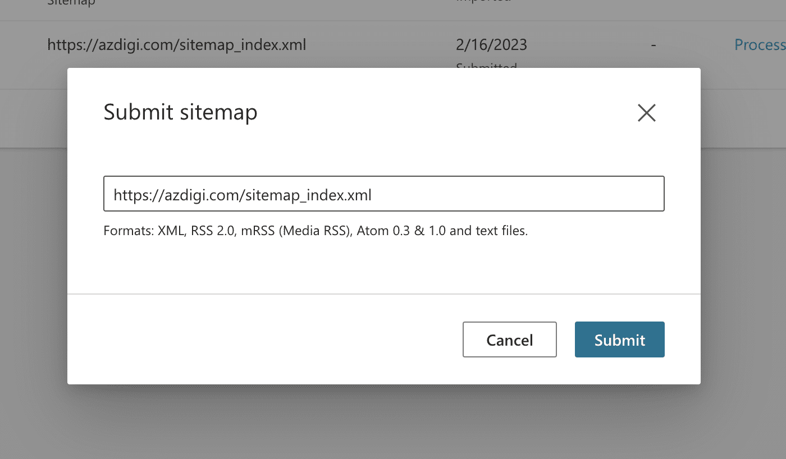Click the 2/16/2023 date cell
The width and height of the screenshot is (786, 459).
[491, 45]
